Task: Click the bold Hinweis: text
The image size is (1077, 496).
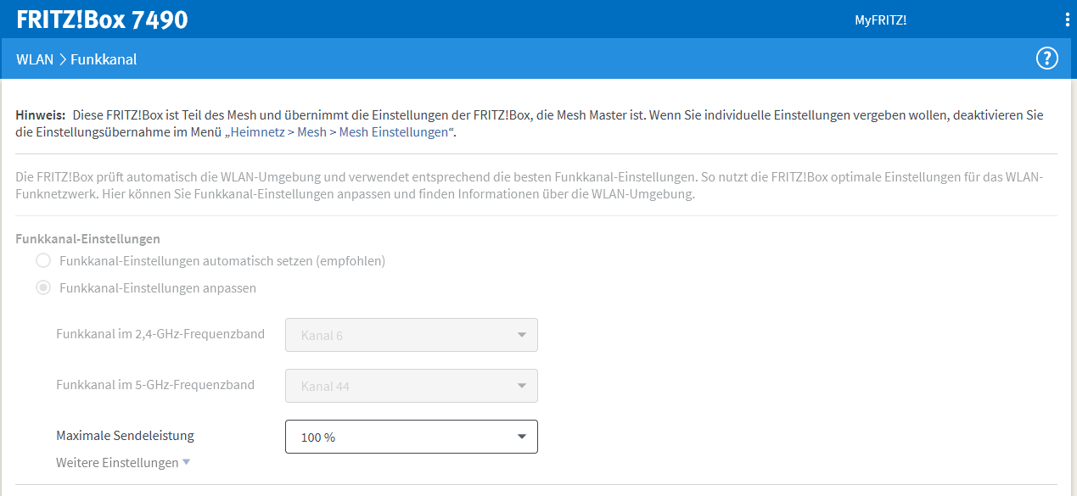Action: coord(41,114)
